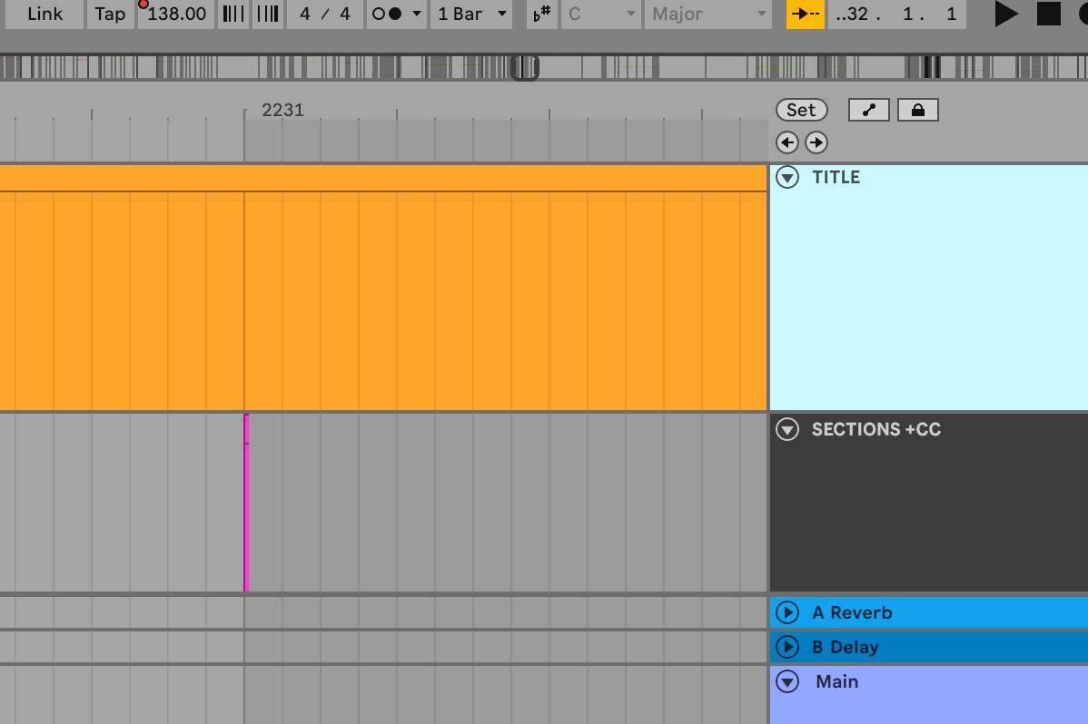Toggle scale mode flat-sharp icon
Screen dimensions: 1088x724
pos(542,14)
